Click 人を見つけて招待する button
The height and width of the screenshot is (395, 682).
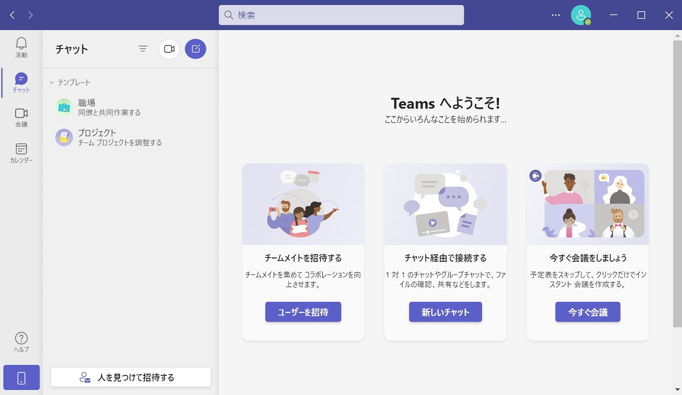130,377
